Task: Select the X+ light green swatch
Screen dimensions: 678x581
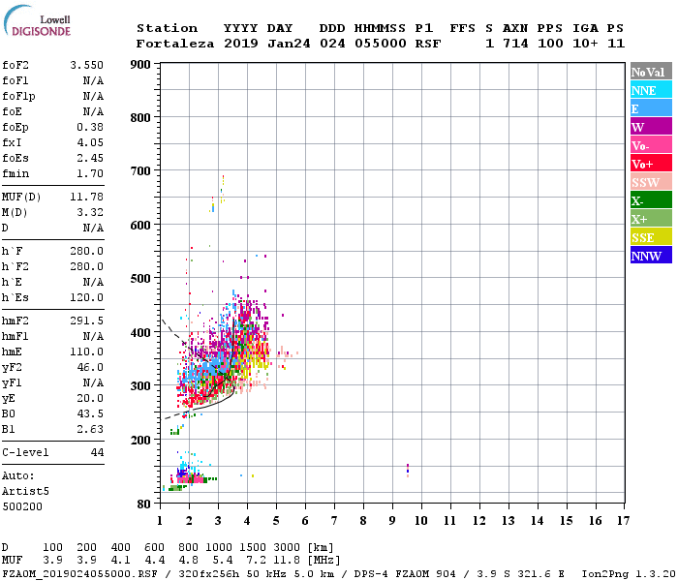Action: (x=651, y=218)
